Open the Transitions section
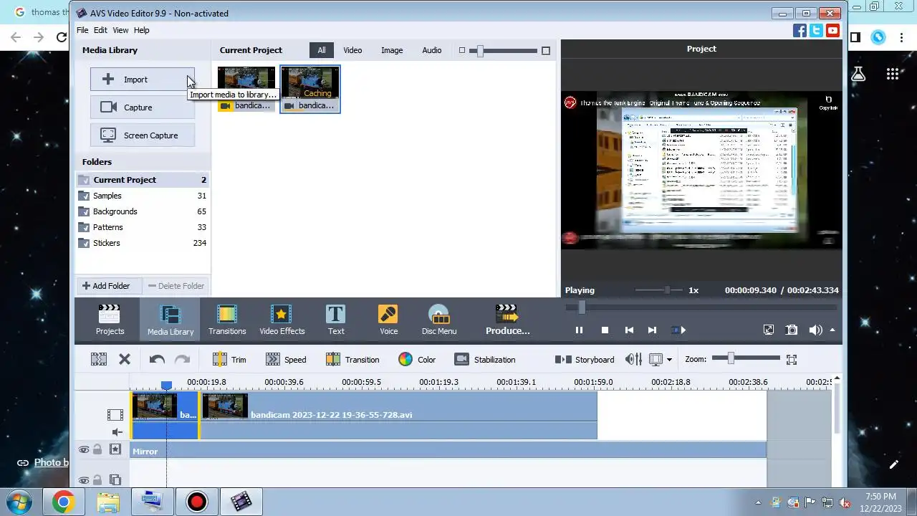The image size is (917, 516). pyautogui.click(x=227, y=320)
